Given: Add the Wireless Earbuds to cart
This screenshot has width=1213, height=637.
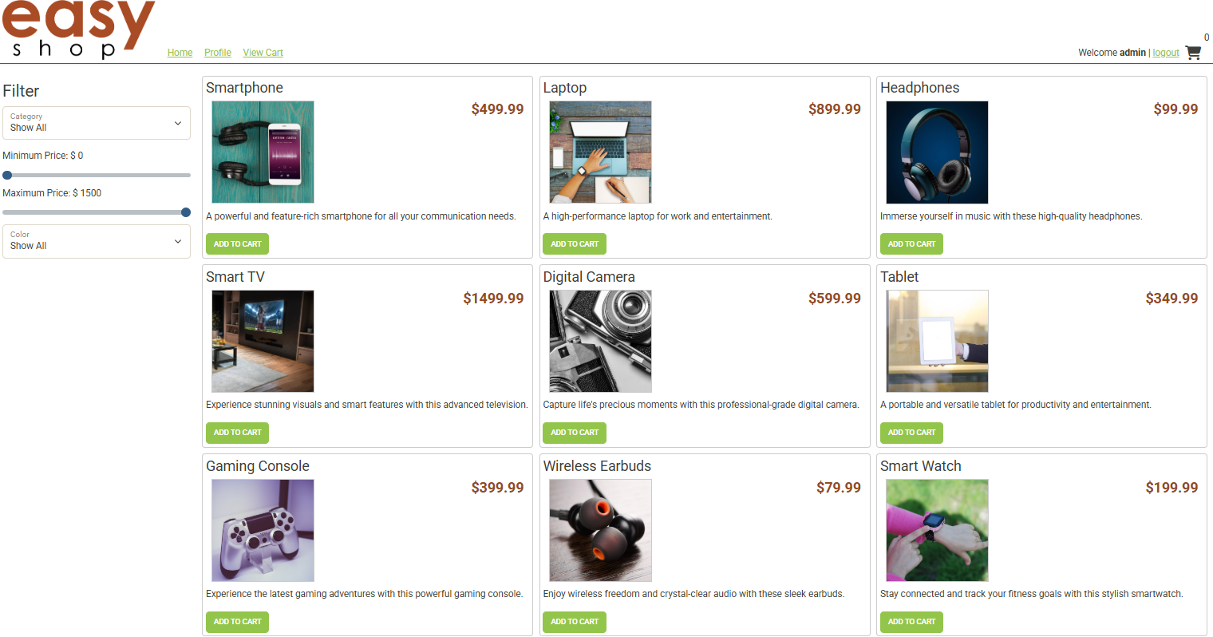Looking at the screenshot, I should [x=575, y=622].
